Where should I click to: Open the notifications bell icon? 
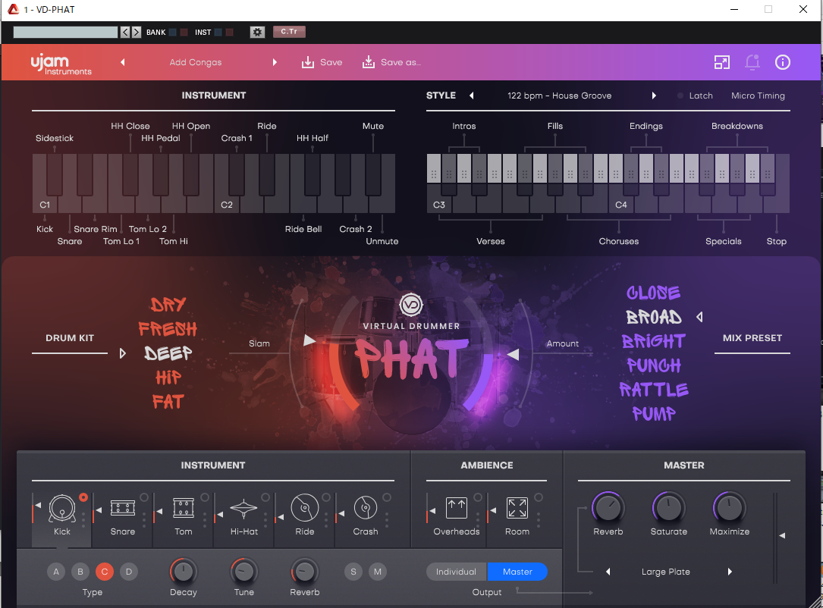(x=752, y=62)
